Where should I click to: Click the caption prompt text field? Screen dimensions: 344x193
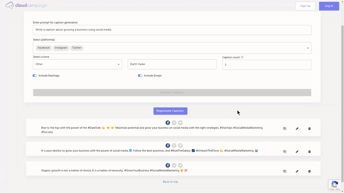point(172,30)
